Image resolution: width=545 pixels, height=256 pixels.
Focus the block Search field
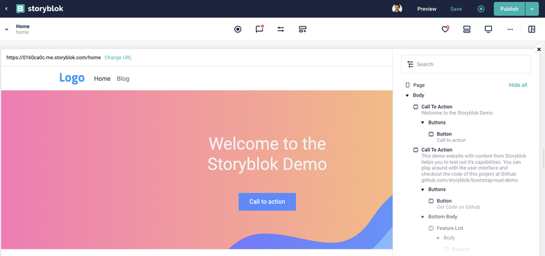coord(466,64)
